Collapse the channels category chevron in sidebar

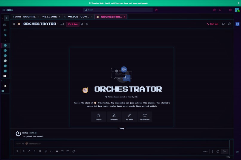(5, 40)
